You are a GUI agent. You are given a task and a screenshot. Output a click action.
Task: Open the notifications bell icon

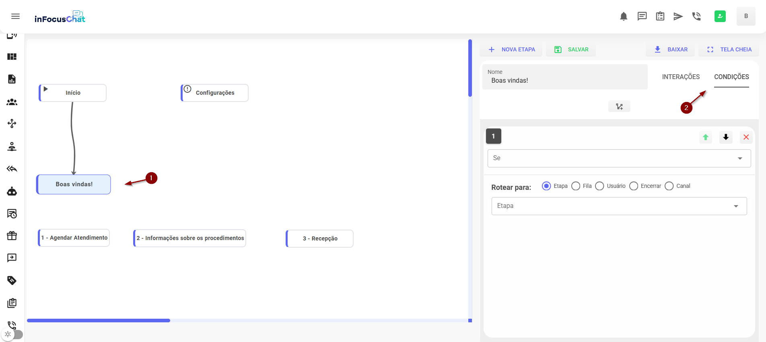pos(624,16)
